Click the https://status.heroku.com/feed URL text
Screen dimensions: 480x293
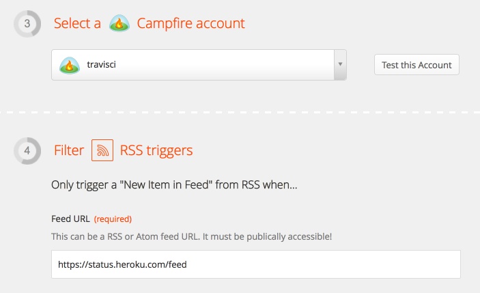pyautogui.click(x=122, y=264)
